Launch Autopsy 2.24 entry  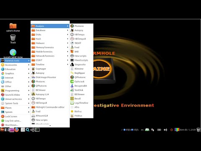50,94
